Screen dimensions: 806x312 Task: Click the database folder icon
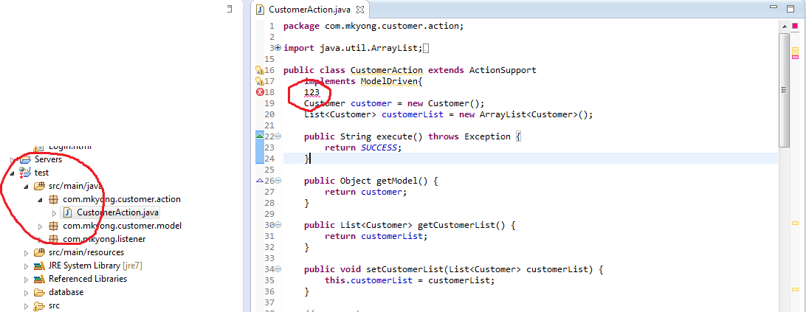[x=40, y=293]
